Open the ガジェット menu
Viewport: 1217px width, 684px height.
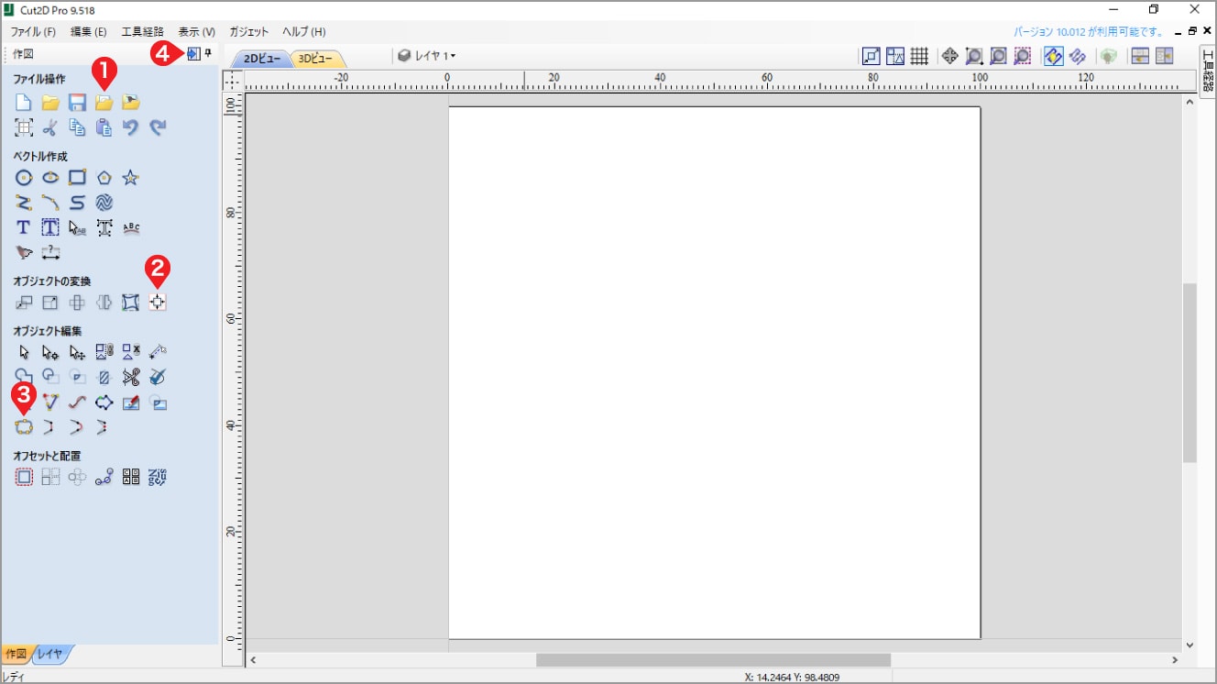(x=249, y=31)
